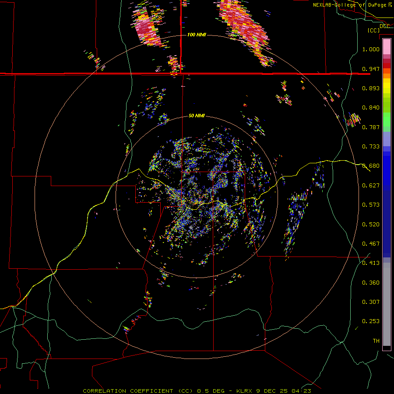The image size is (394, 394).
Task: Select the 0.253 scale value
Action: click(371, 321)
